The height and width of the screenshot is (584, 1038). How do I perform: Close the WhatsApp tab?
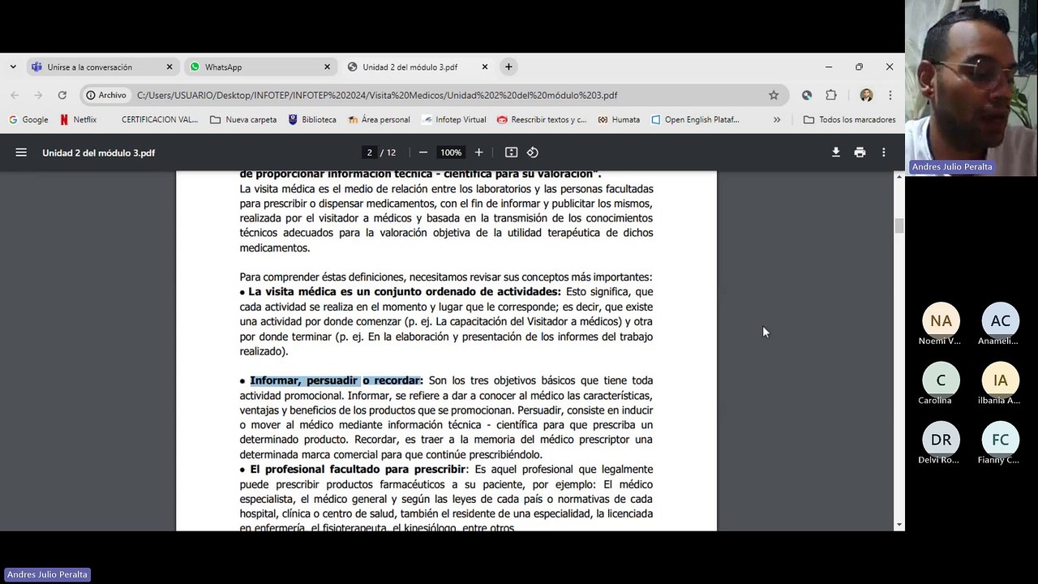point(327,67)
